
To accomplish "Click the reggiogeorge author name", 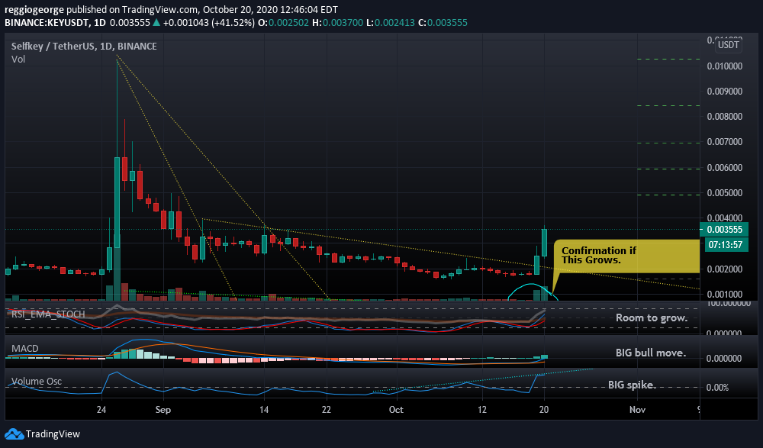I will click(34, 10).
